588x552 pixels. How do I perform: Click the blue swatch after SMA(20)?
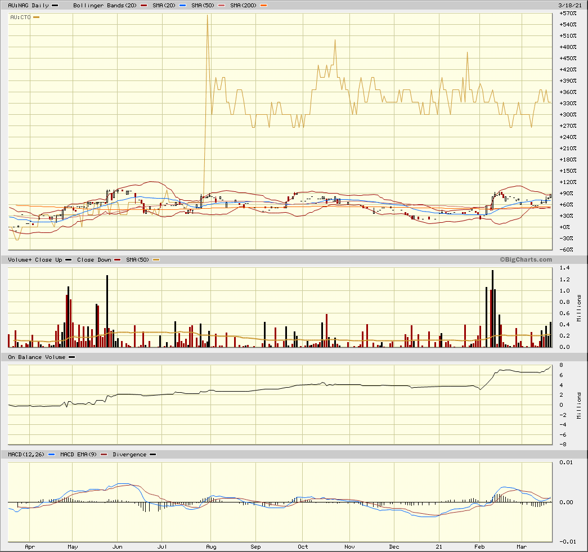click(183, 5)
